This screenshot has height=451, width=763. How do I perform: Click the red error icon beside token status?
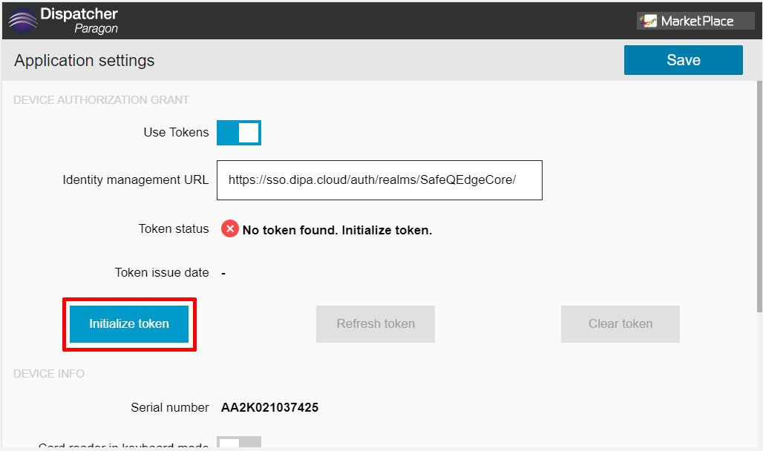coord(229,228)
